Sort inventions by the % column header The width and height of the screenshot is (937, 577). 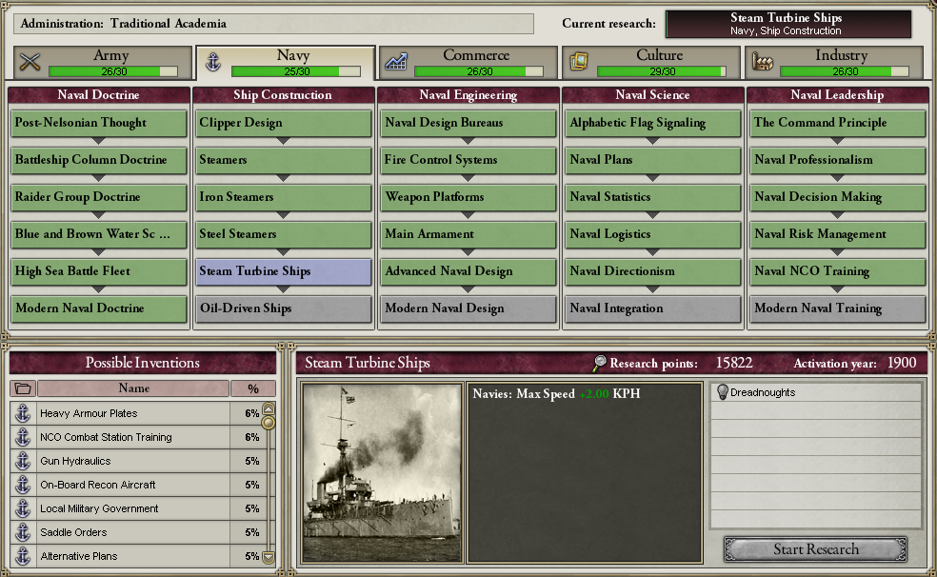(x=253, y=388)
